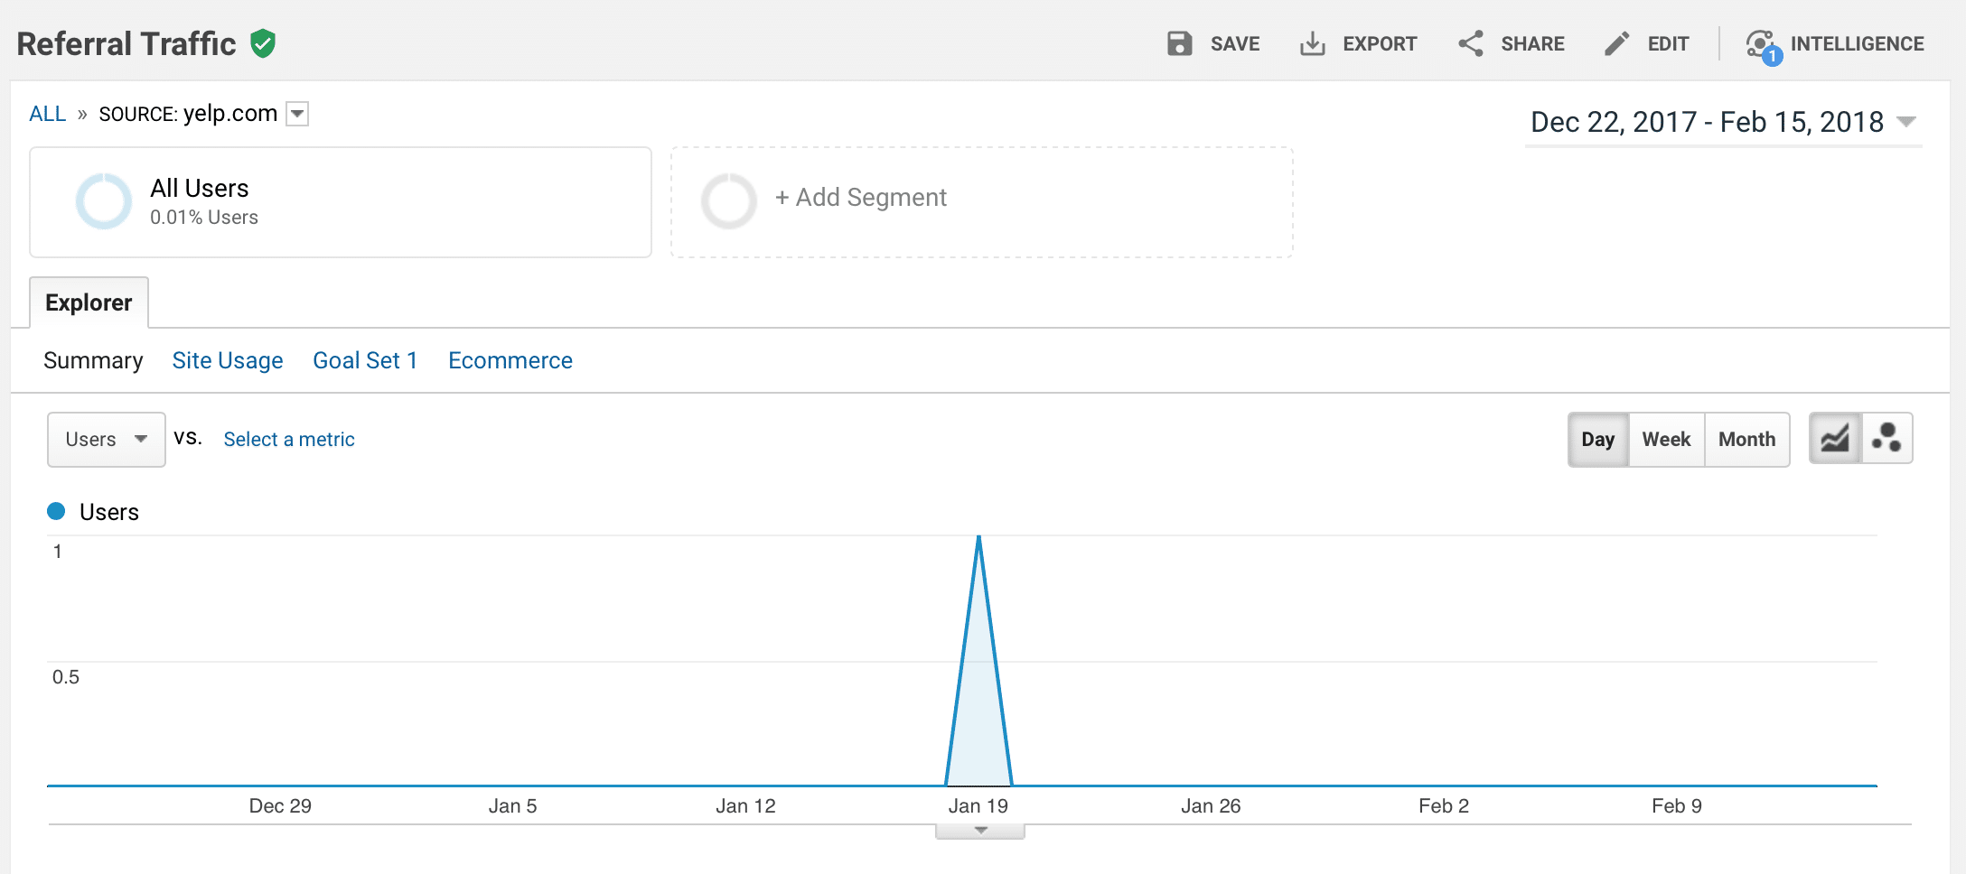Click the Jan 5 axis label
This screenshot has height=874, width=1966.
click(512, 806)
